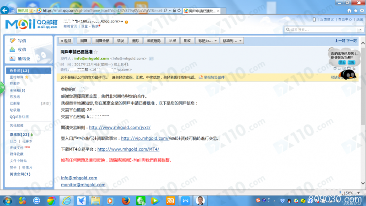Toggle star on 星标邮件 folder

(27, 77)
